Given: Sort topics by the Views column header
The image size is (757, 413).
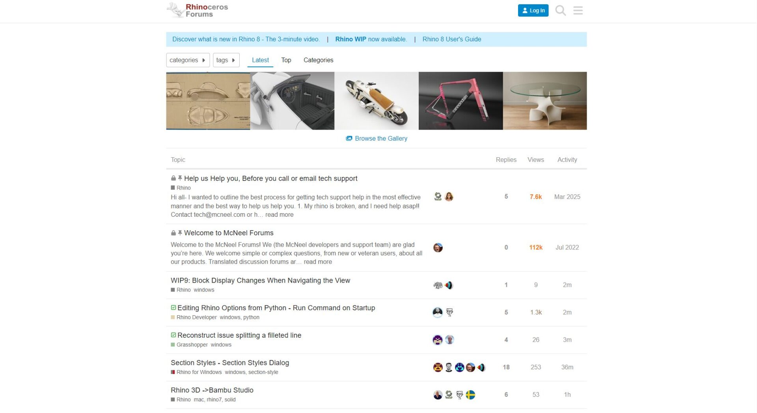Looking at the screenshot, I should (535, 160).
